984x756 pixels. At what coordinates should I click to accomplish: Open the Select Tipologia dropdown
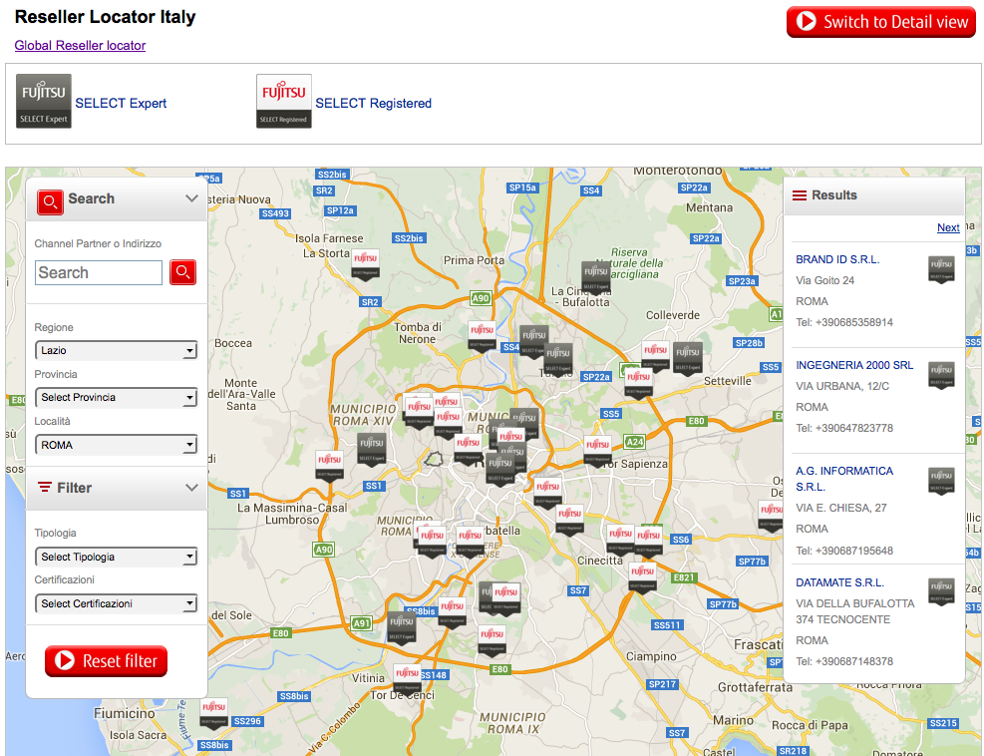click(x=117, y=557)
